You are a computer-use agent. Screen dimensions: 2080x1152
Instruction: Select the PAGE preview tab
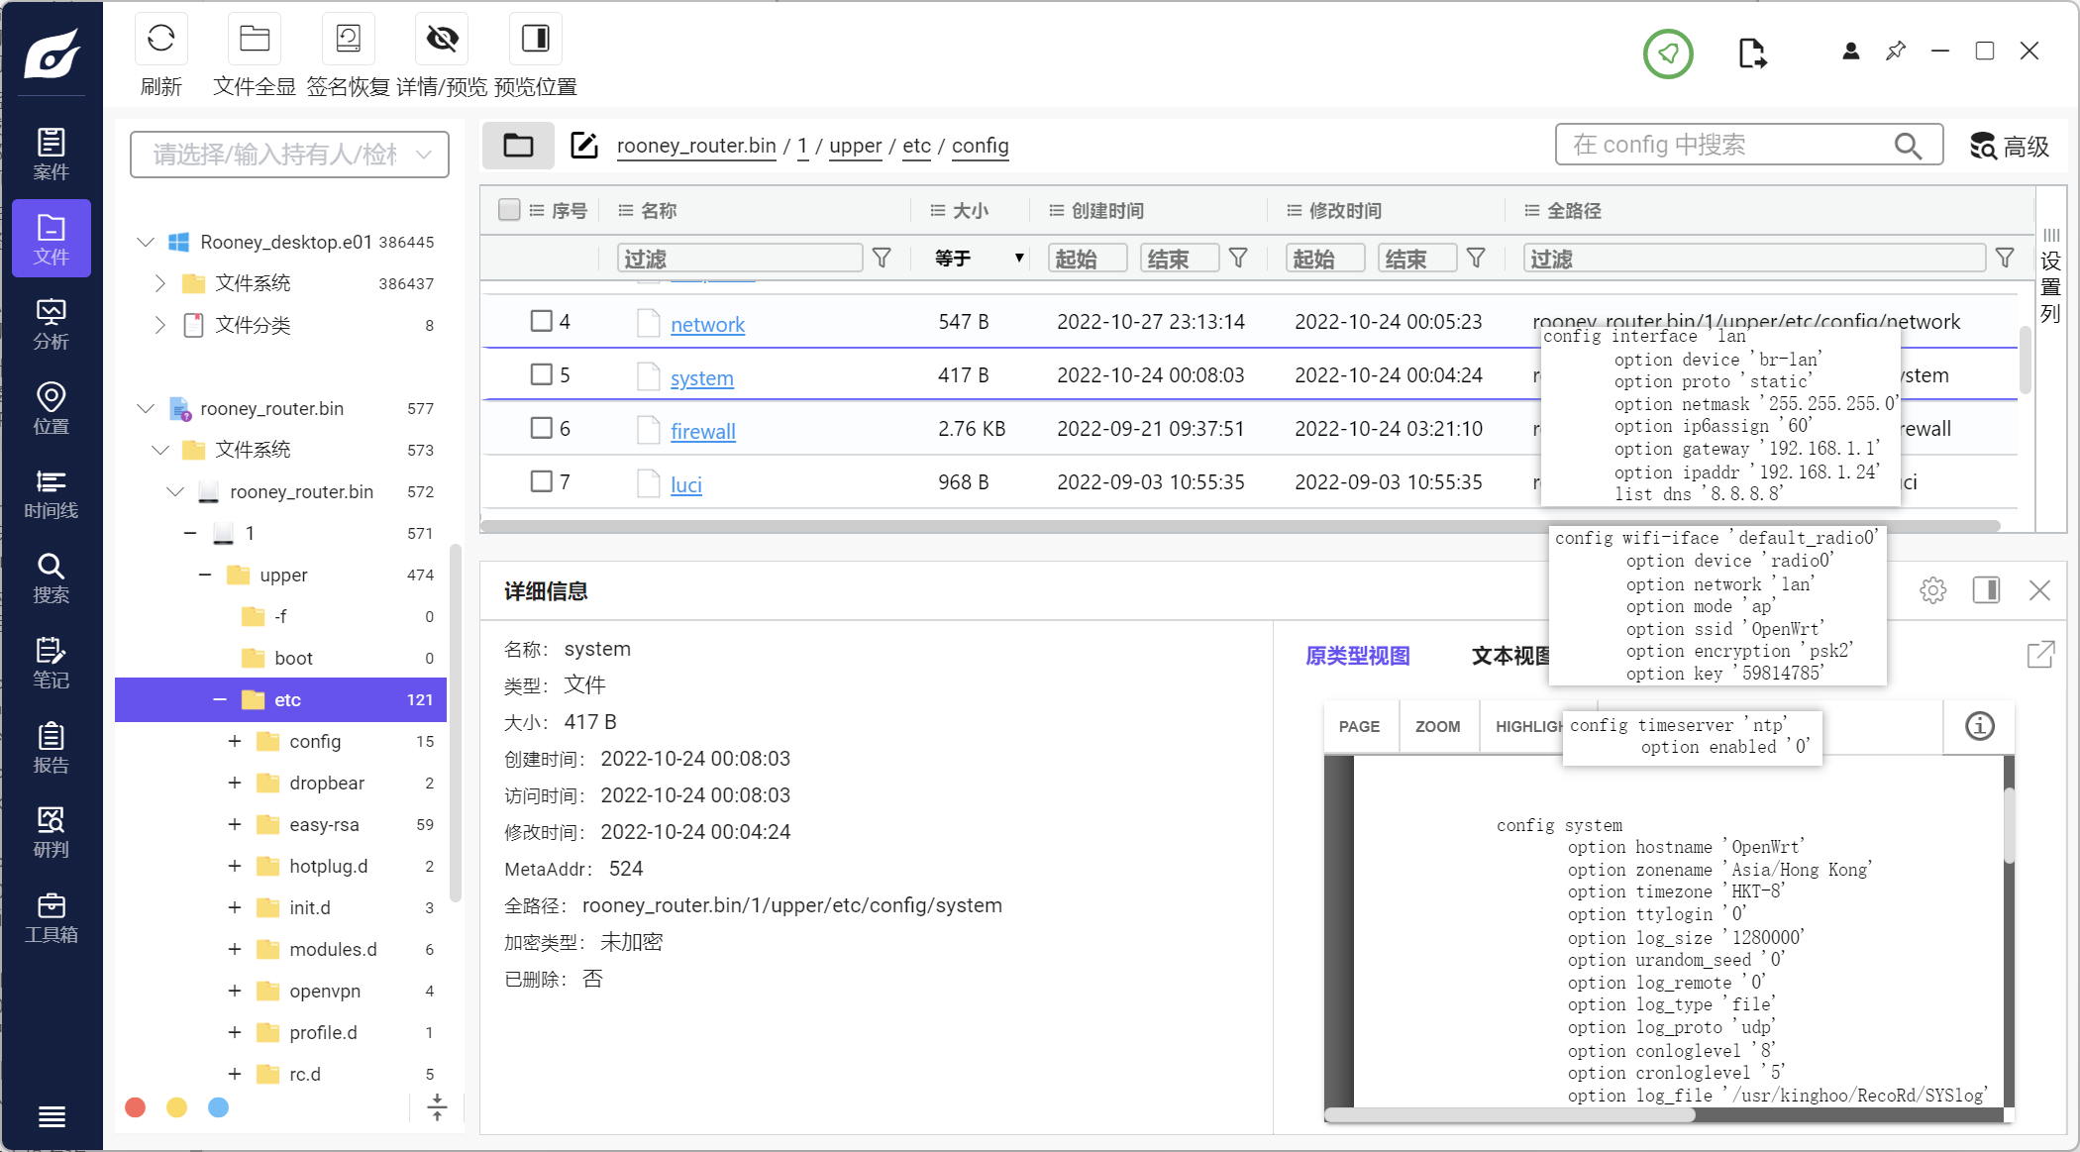point(1359,726)
